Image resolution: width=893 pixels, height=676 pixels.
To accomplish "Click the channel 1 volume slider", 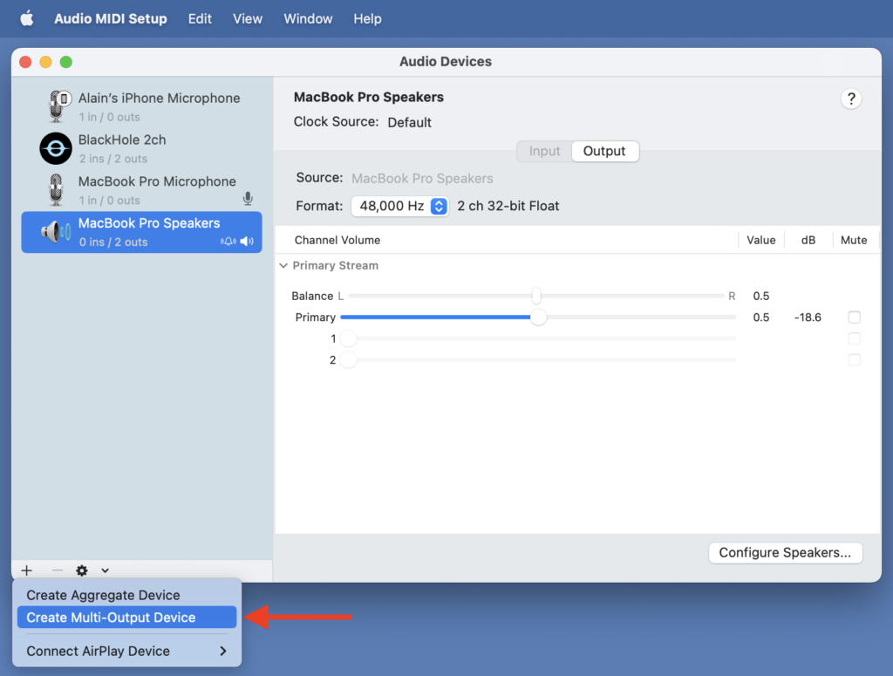I will coord(537,338).
